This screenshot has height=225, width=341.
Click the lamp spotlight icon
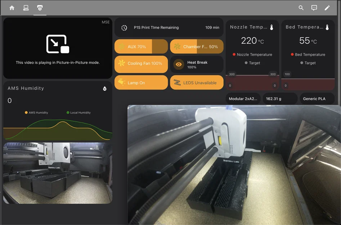(122, 82)
